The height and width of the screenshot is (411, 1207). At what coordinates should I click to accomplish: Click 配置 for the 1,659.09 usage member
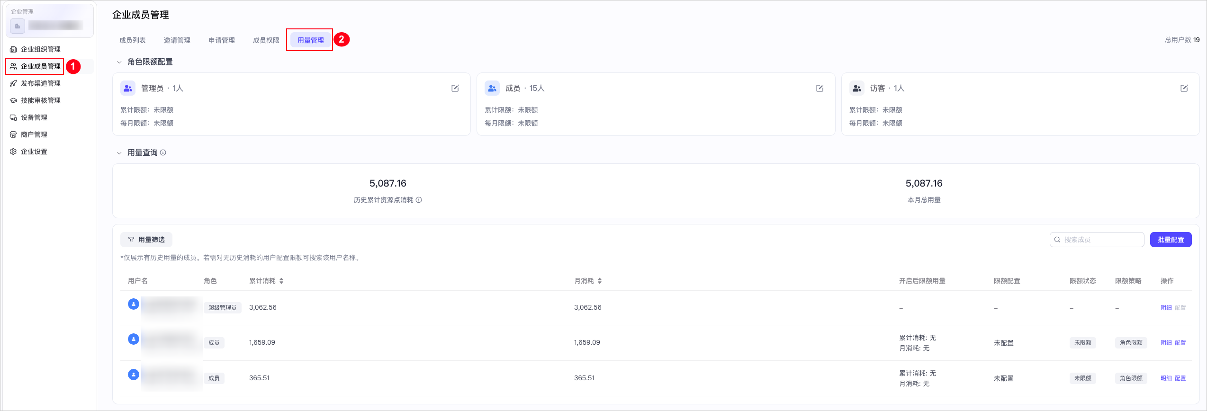click(x=1180, y=343)
